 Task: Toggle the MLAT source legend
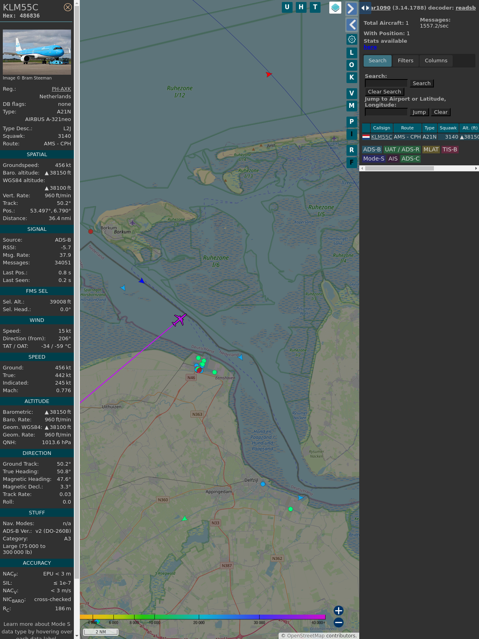point(431,149)
